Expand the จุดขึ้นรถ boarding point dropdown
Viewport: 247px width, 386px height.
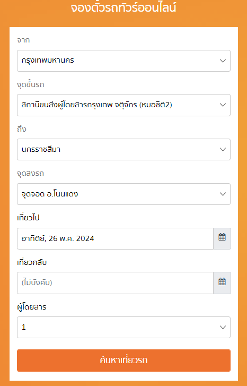tap(124, 105)
